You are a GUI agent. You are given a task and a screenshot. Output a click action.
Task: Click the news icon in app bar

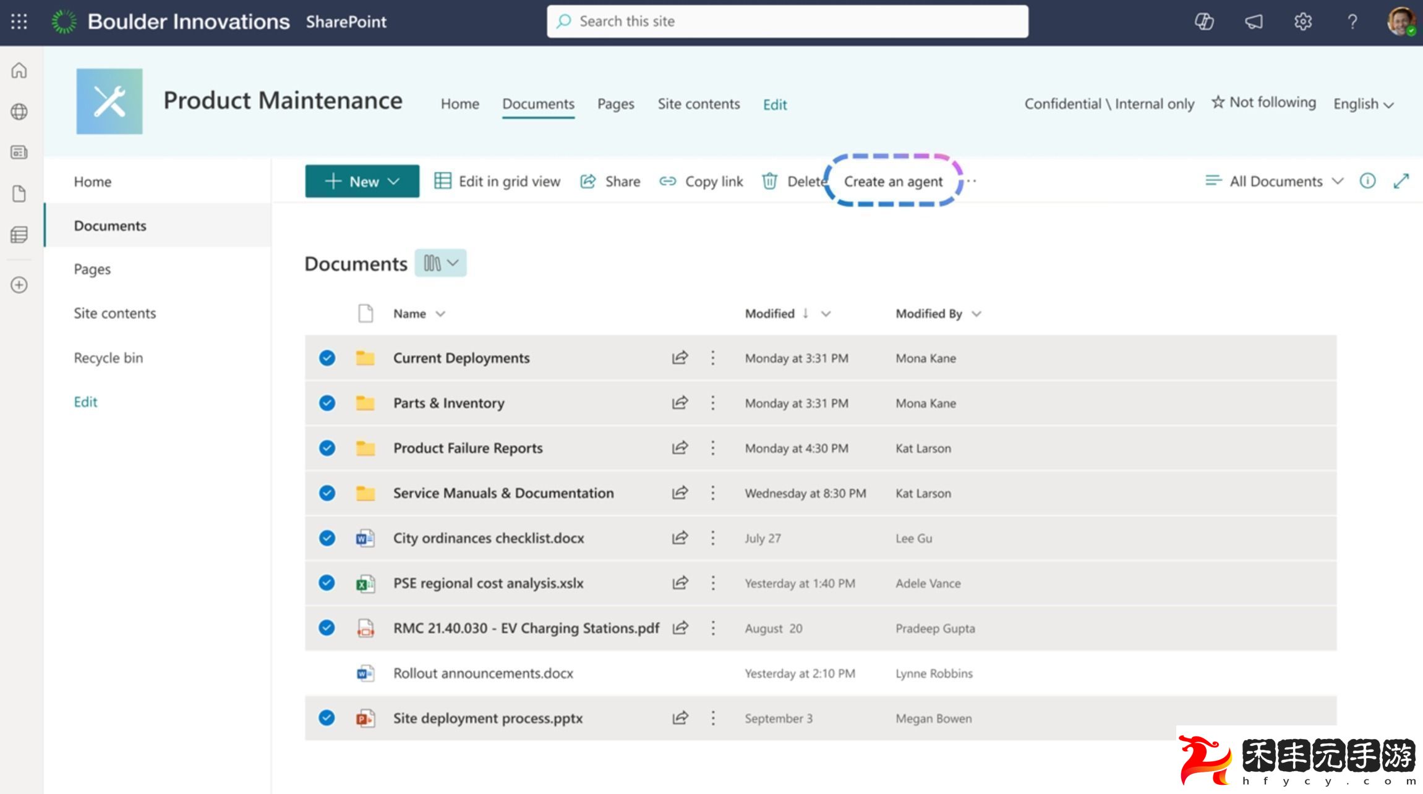point(19,152)
